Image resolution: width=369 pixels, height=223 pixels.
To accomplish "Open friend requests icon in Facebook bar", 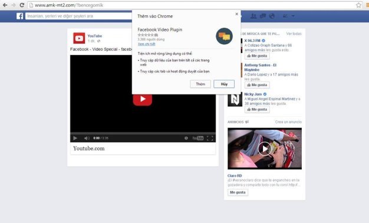I will pyautogui.click(x=253, y=16).
